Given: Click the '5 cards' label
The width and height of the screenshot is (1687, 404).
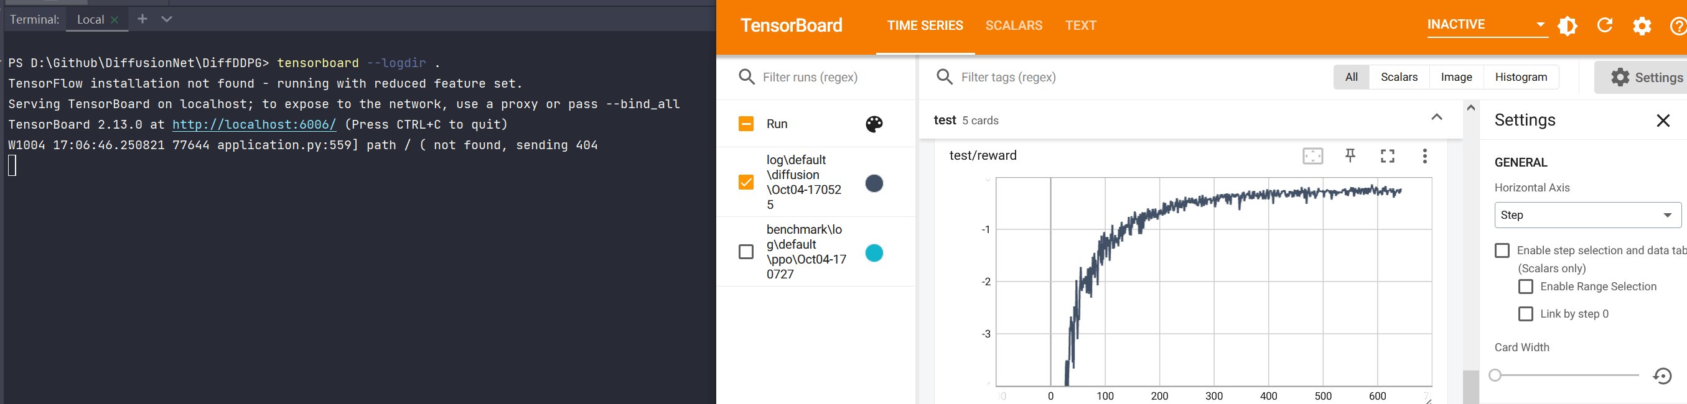Looking at the screenshot, I should (979, 121).
